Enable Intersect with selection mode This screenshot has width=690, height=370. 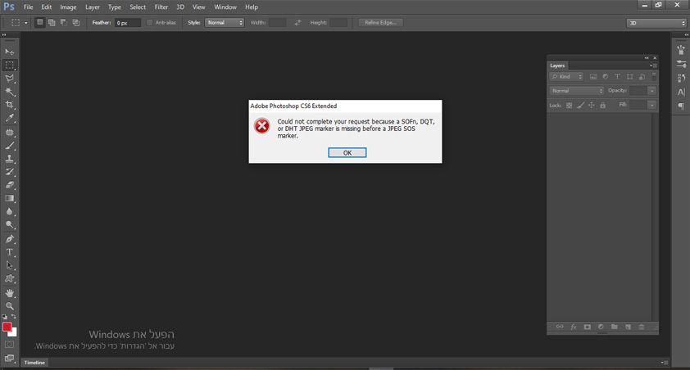(75, 22)
